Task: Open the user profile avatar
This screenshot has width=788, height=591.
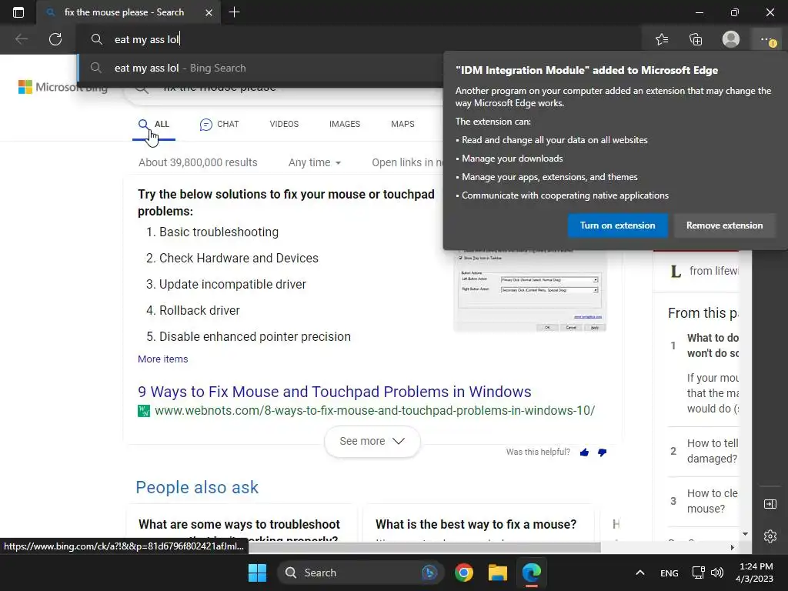Action: point(731,39)
